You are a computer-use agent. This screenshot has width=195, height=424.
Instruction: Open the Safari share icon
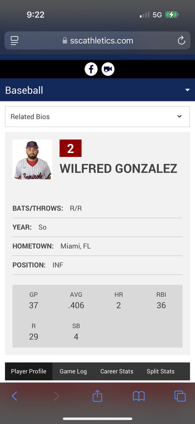click(x=97, y=396)
